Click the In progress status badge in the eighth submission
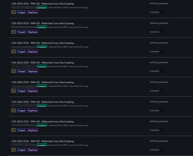Screen dimensions: 193x156 tap(42, 145)
